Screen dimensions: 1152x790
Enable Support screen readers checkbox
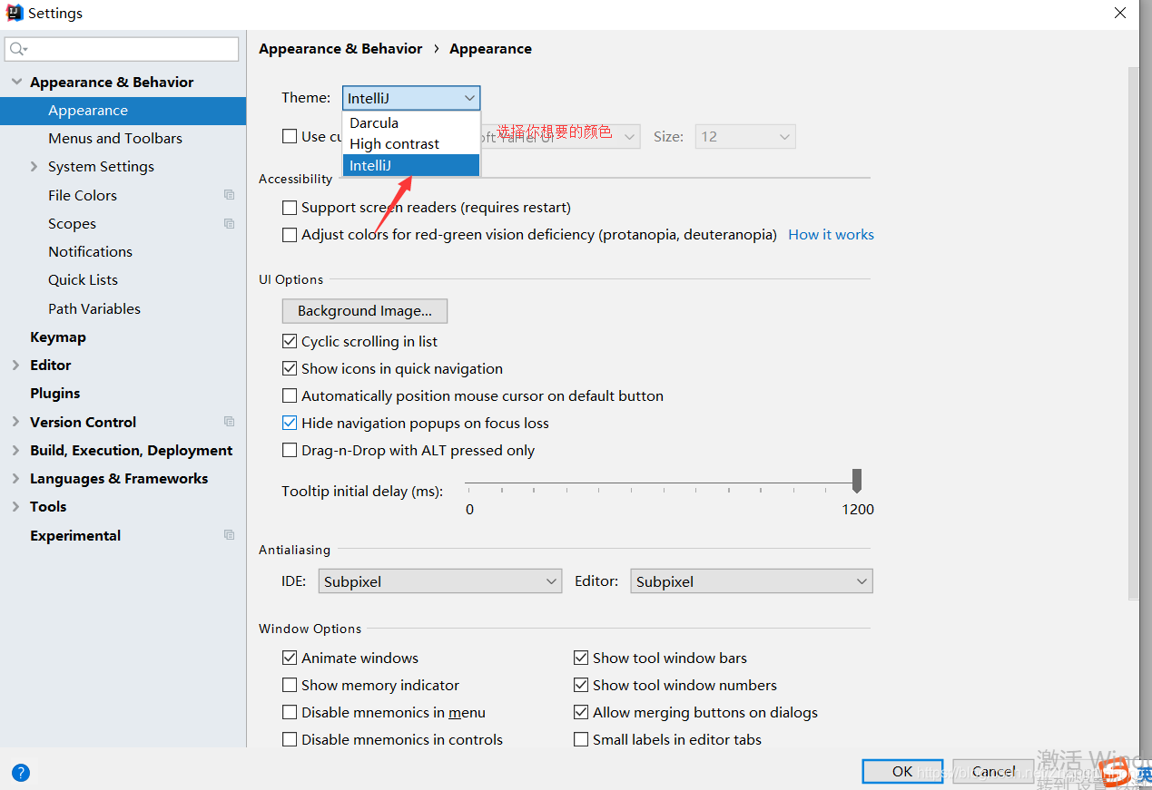(290, 207)
